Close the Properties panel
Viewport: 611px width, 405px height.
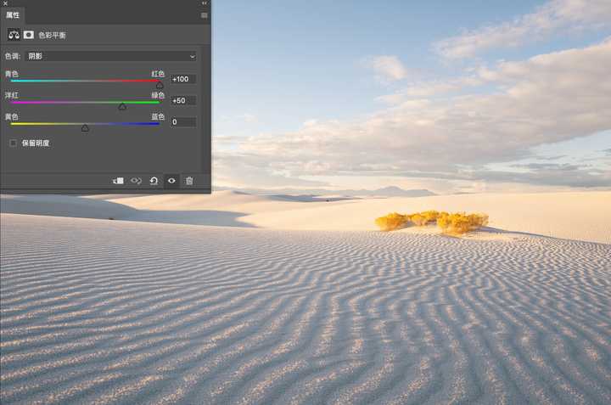coord(5,3)
